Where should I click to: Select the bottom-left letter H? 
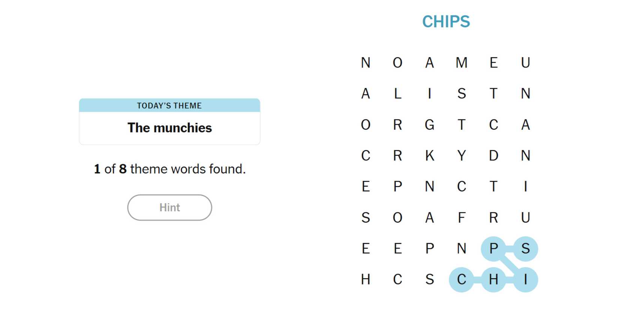click(x=366, y=280)
